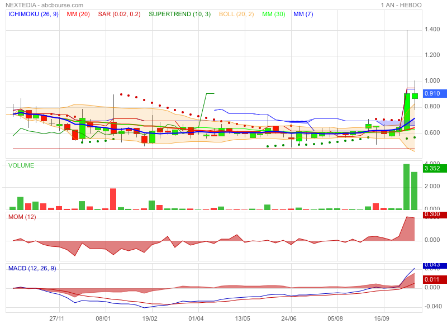Click the blue MM (7) legend label
This screenshot has width=447, height=324.
point(303,15)
